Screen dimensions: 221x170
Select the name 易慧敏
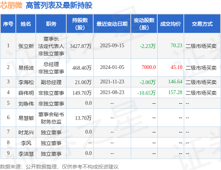coord(26,118)
